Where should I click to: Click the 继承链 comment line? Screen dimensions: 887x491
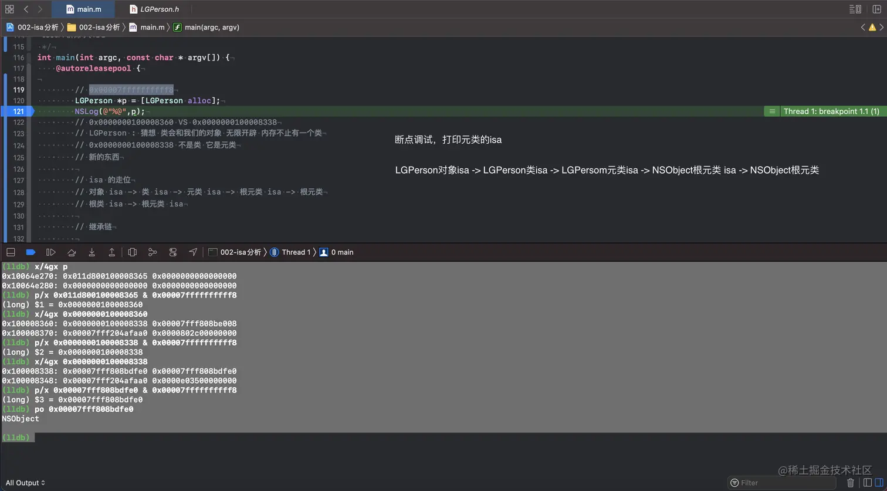click(94, 226)
